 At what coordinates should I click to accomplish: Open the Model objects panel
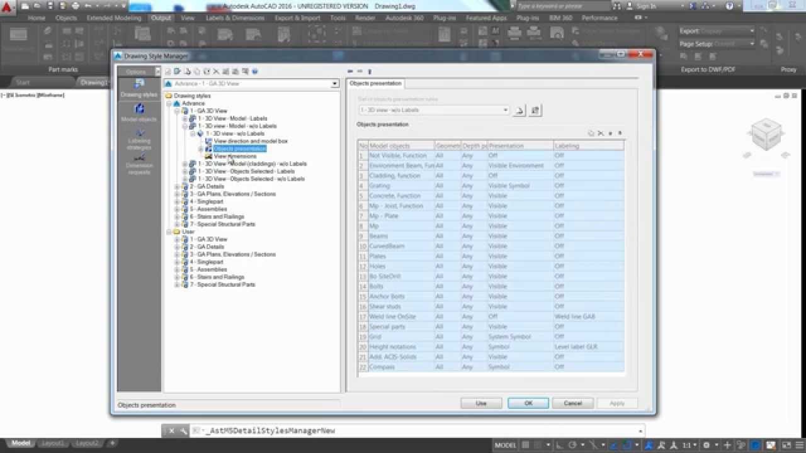tap(139, 113)
